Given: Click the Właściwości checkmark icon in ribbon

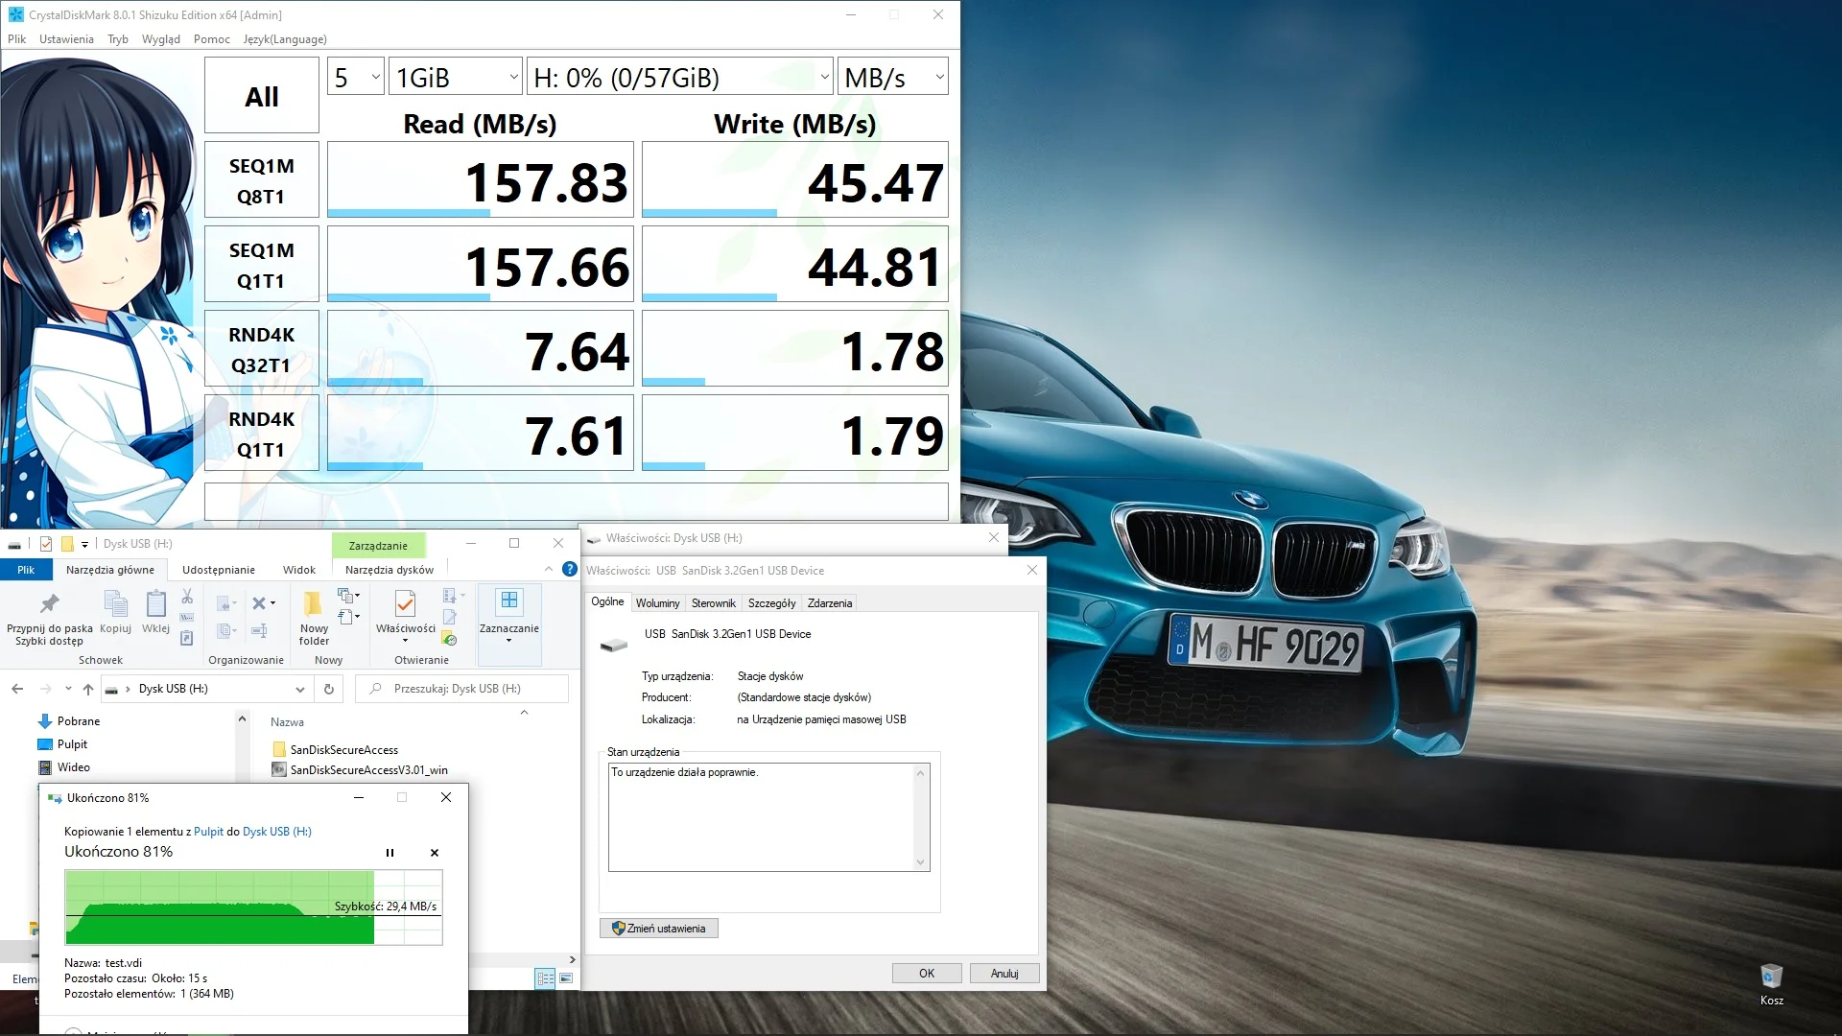Looking at the screenshot, I should (405, 603).
